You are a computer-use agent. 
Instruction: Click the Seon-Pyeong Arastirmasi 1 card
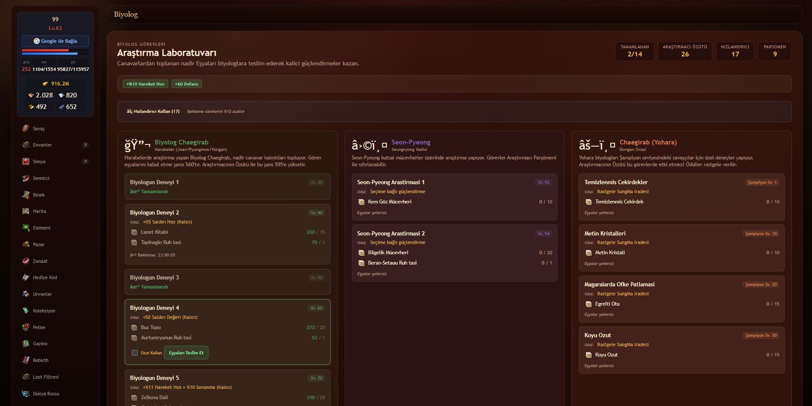coord(454,197)
